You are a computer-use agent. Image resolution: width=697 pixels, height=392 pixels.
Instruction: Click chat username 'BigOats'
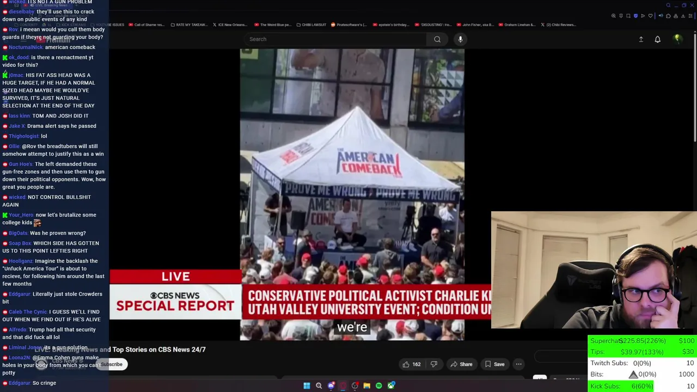(18, 233)
